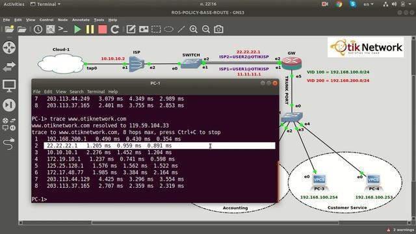Image resolution: width=416 pixels, height=234 pixels.
Task: Open PC-1 terminal Terminal menu
Action: tap(96, 92)
